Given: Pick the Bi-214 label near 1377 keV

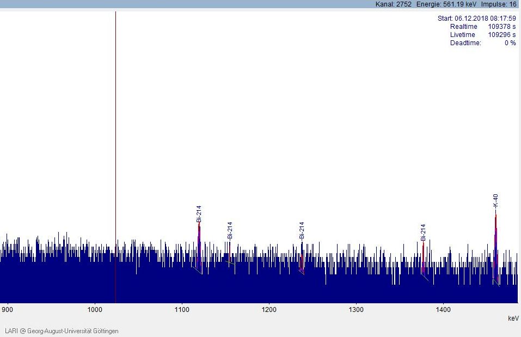Looking at the screenshot, I should pyautogui.click(x=423, y=232).
